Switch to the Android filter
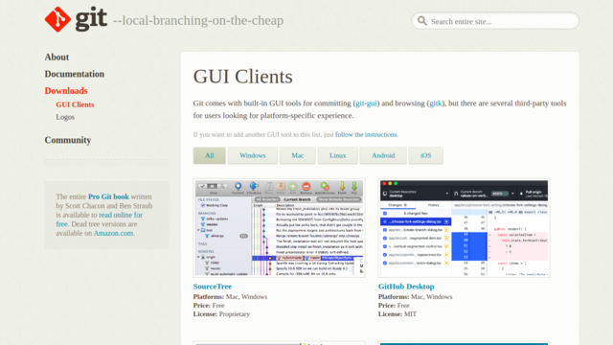This screenshot has width=613, height=345. click(383, 155)
